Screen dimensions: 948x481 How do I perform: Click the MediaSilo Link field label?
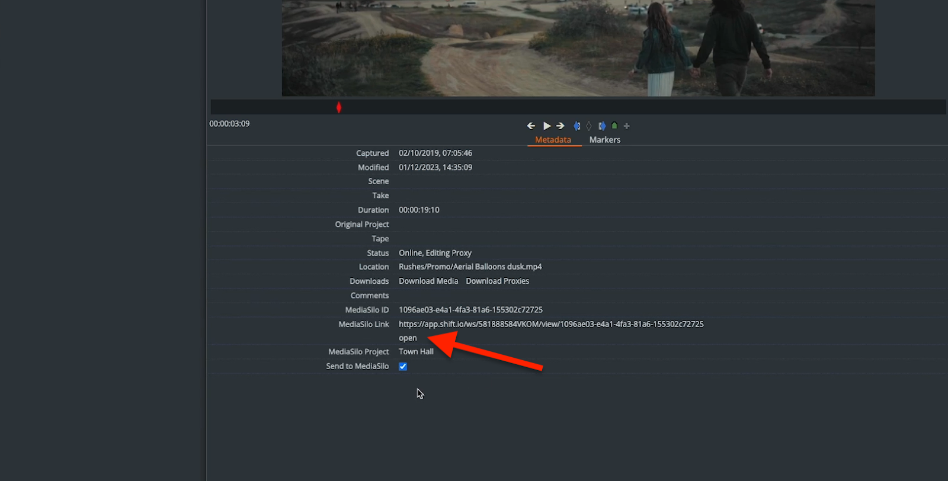[x=364, y=324]
